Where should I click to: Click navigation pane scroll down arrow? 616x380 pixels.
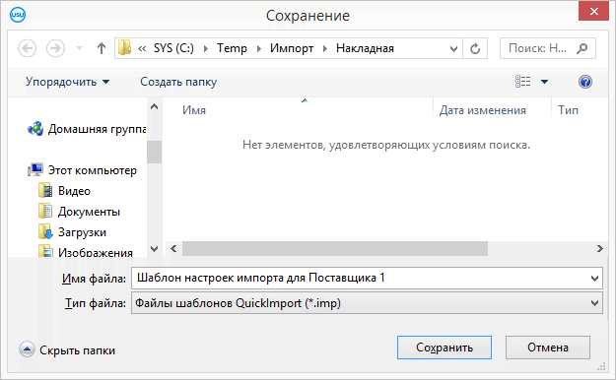tap(155, 249)
